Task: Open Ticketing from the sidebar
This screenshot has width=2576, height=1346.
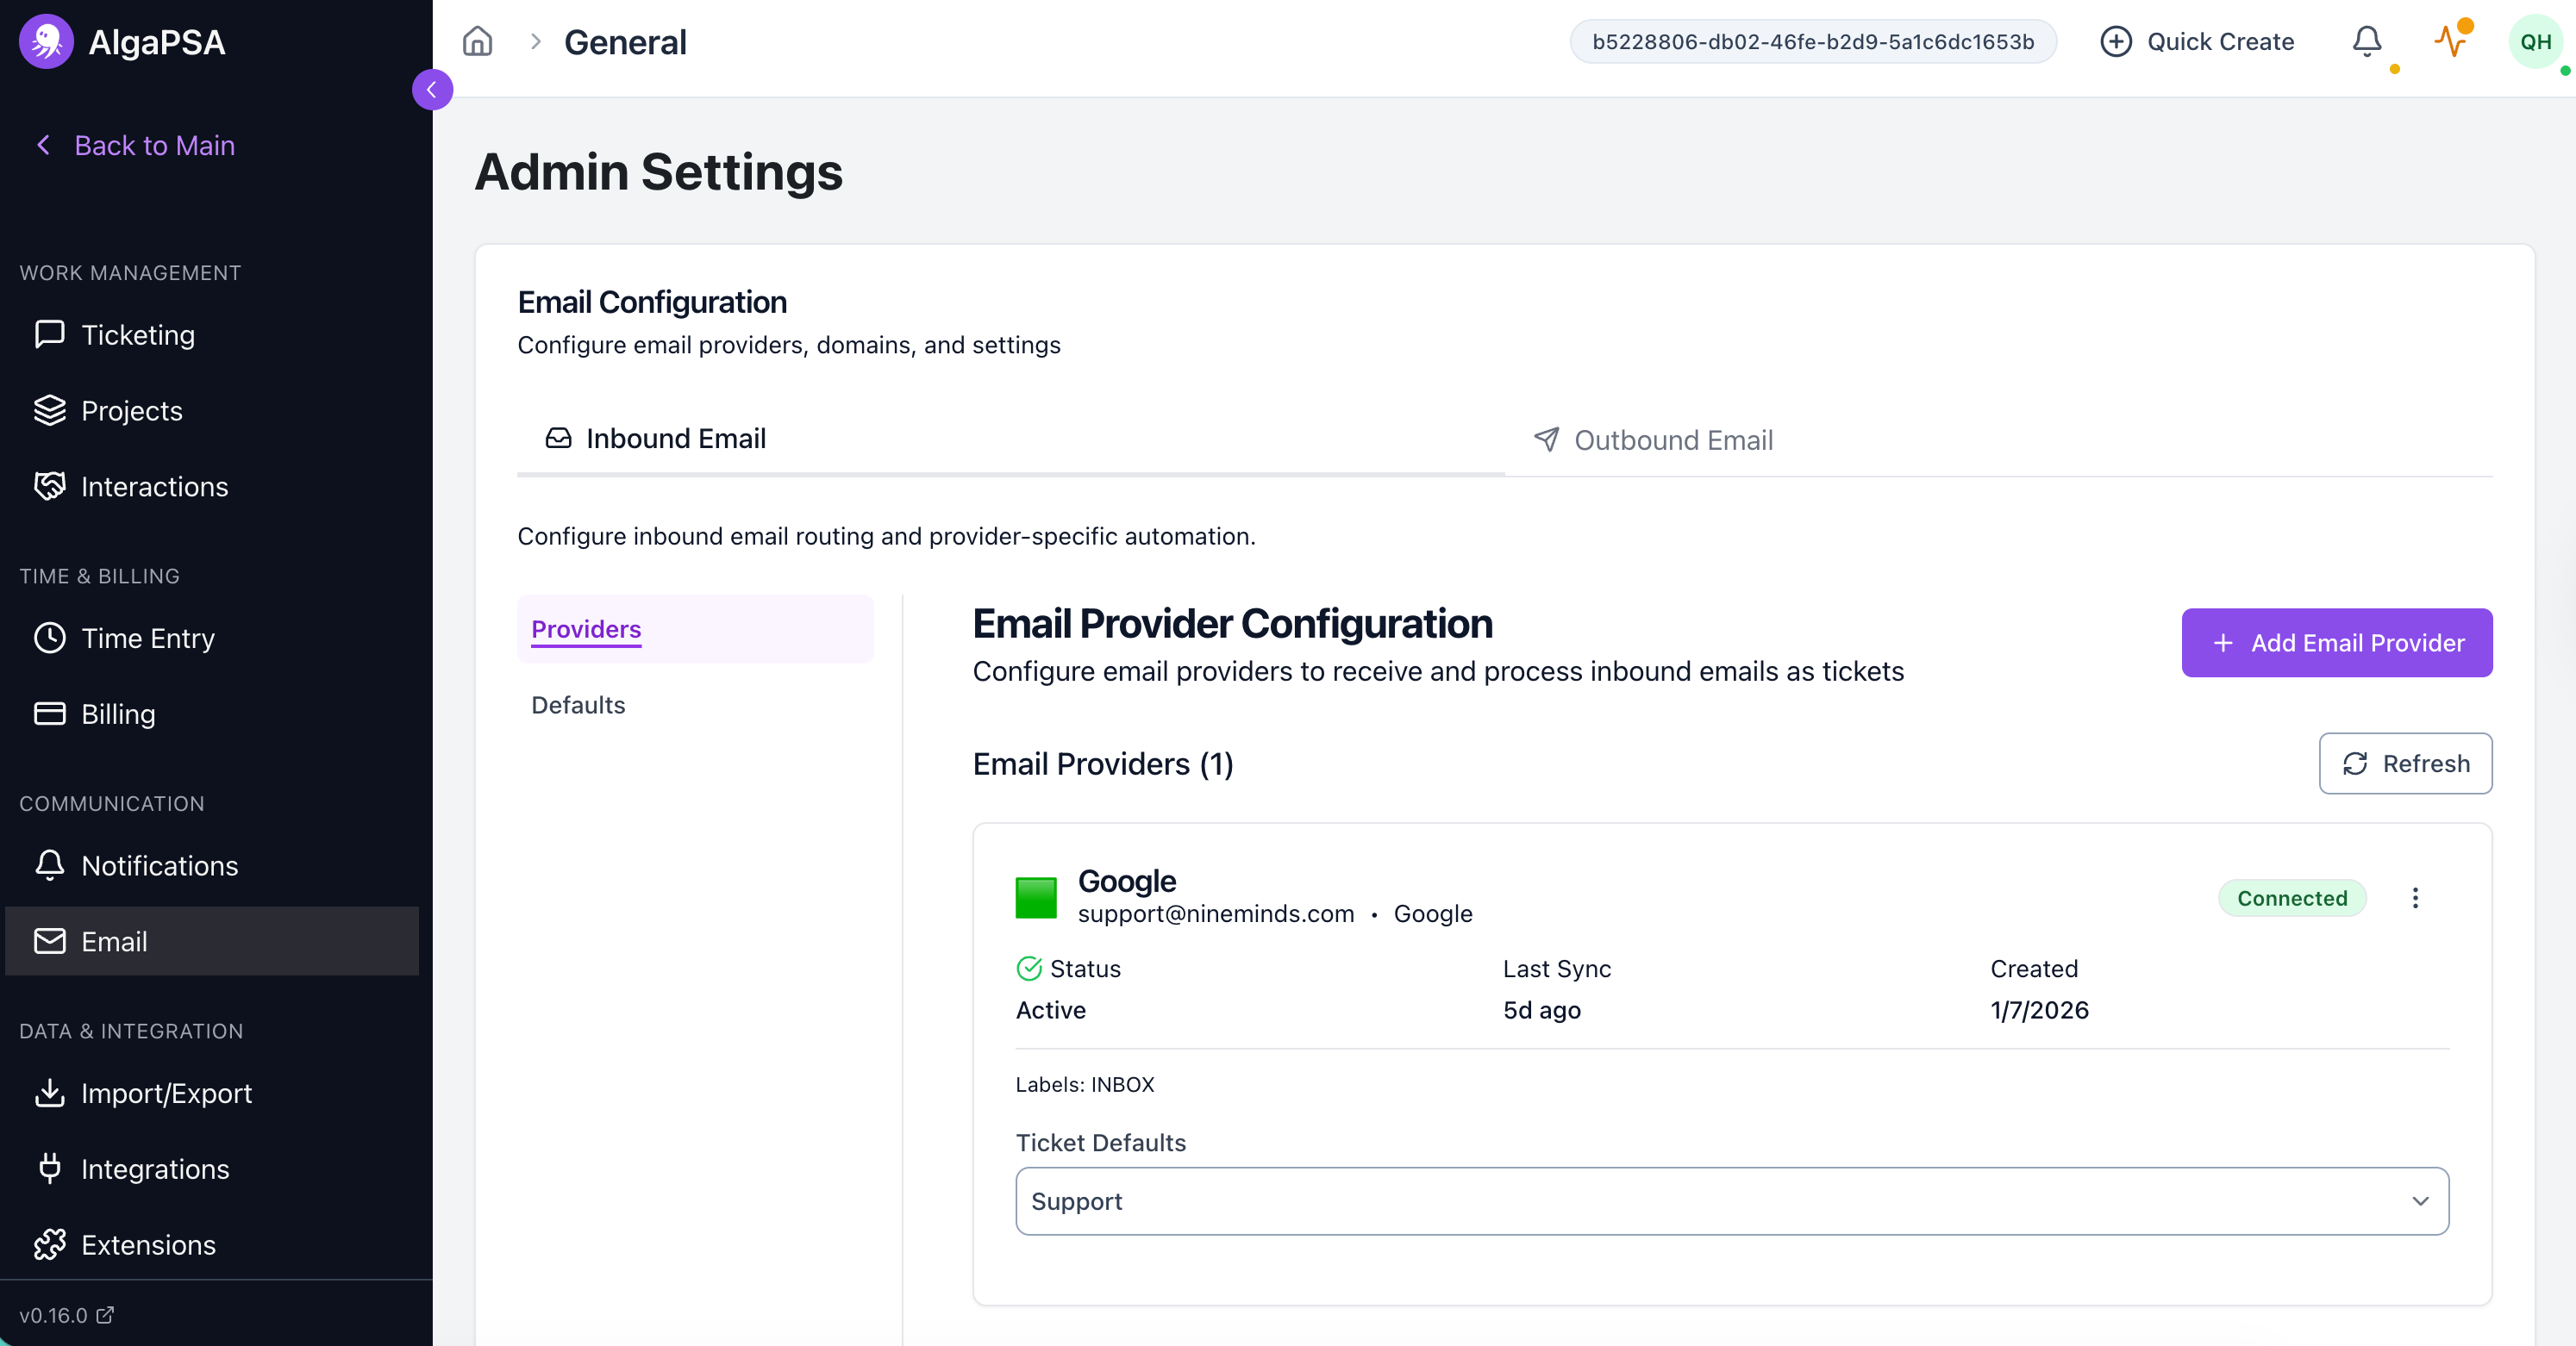Action: click(x=138, y=334)
